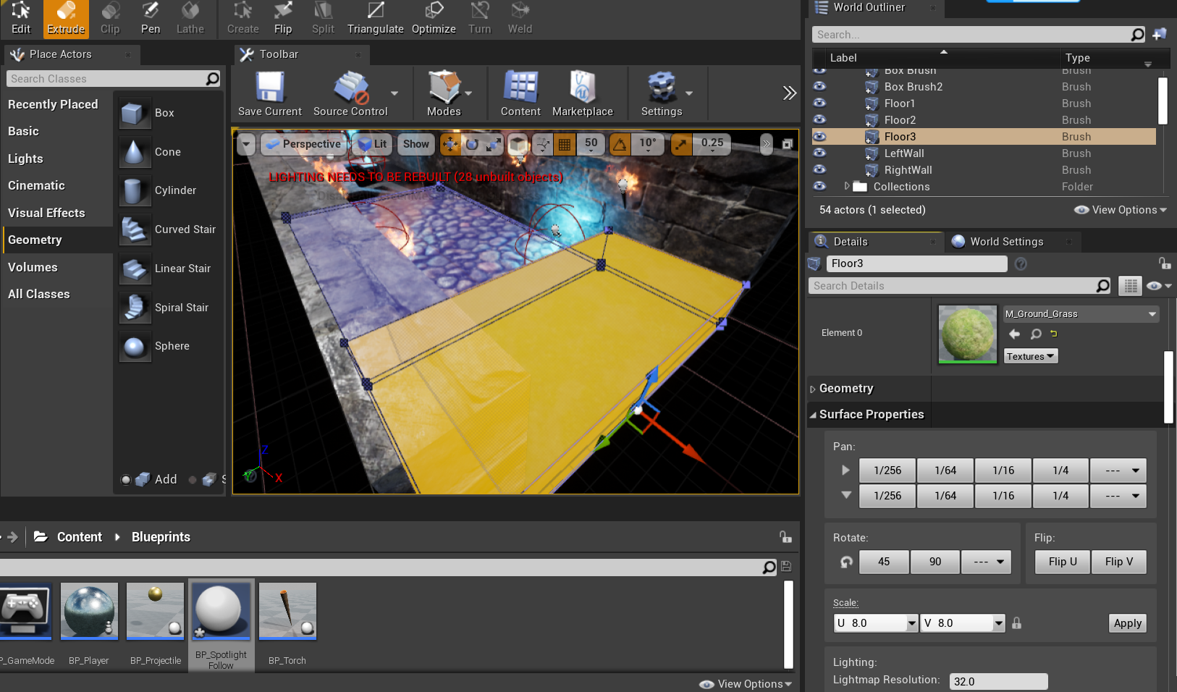
Task: Browse to M_Ground_Grass in Content Browser
Action: (1036, 334)
